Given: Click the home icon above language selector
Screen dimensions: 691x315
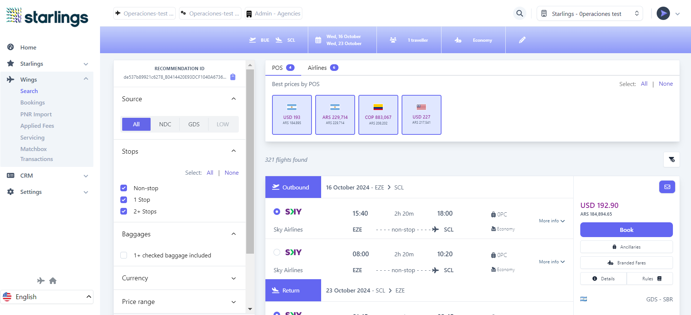Looking at the screenshot, I should point(53,281).
